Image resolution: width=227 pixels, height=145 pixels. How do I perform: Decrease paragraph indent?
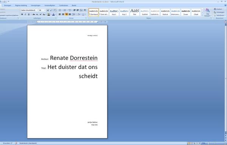click(x=74, y=10)
